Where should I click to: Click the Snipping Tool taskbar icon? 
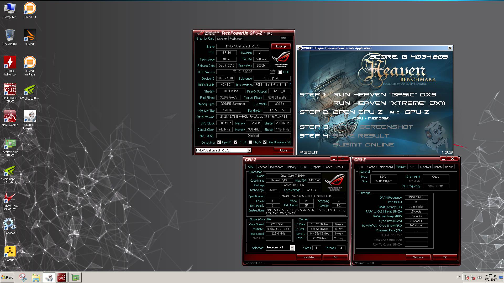23,277
